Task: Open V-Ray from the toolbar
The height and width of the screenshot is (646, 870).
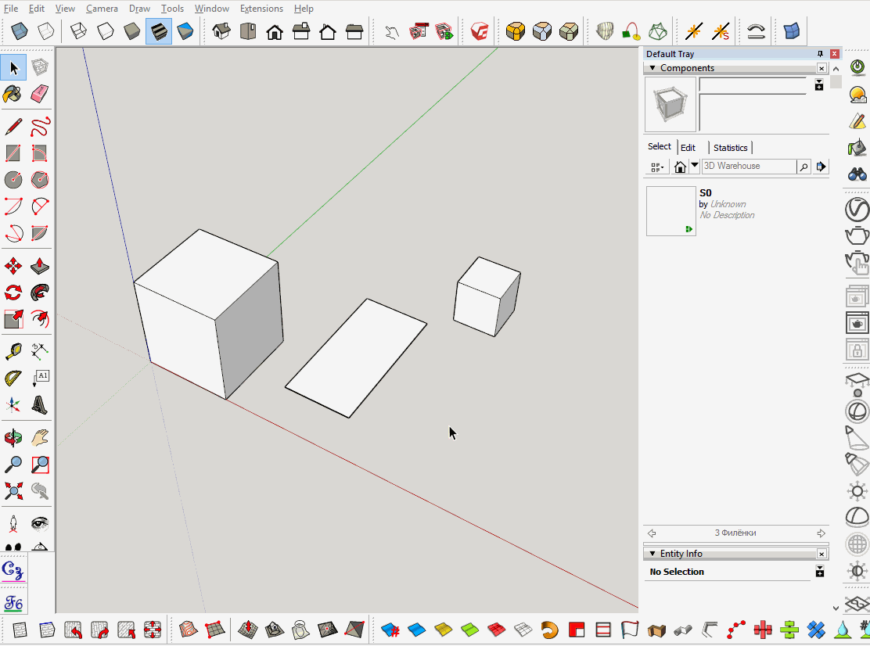Action: click(480, 31)
